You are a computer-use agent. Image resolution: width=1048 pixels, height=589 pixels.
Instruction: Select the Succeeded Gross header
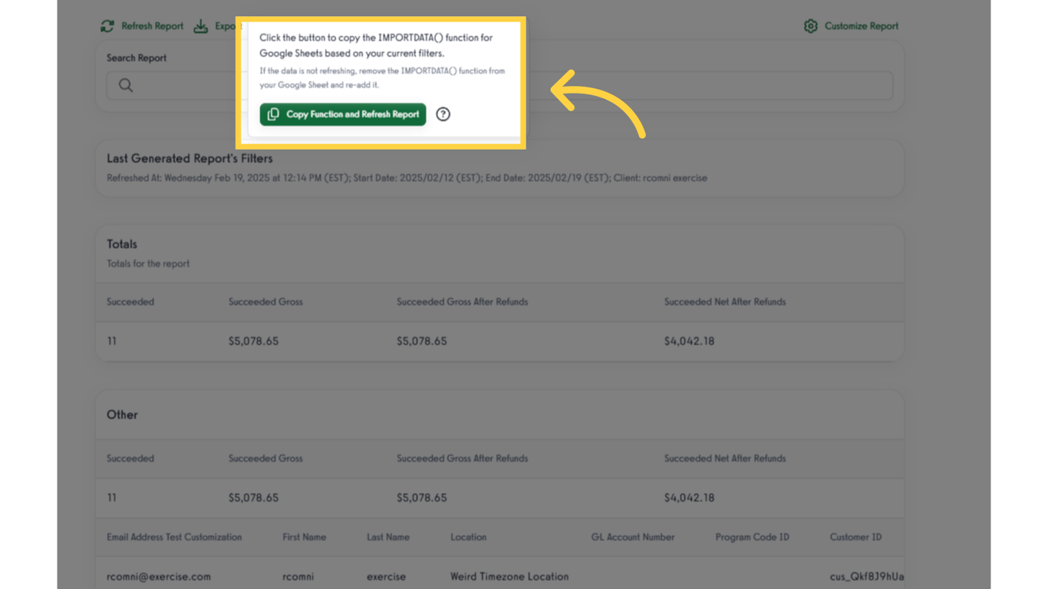[265, 301]
